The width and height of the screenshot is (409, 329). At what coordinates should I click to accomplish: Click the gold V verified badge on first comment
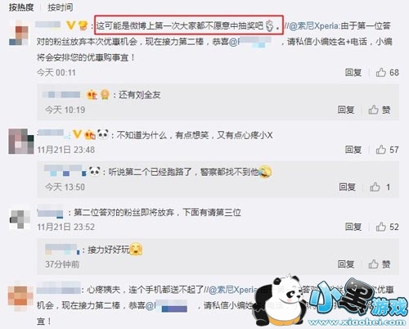(x=71, y=25)
